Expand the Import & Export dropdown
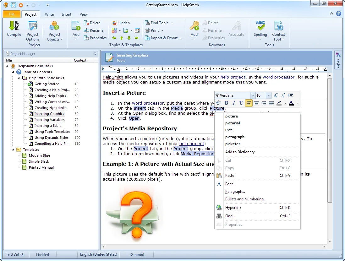 pyautogui.click(x=181, y=38)
